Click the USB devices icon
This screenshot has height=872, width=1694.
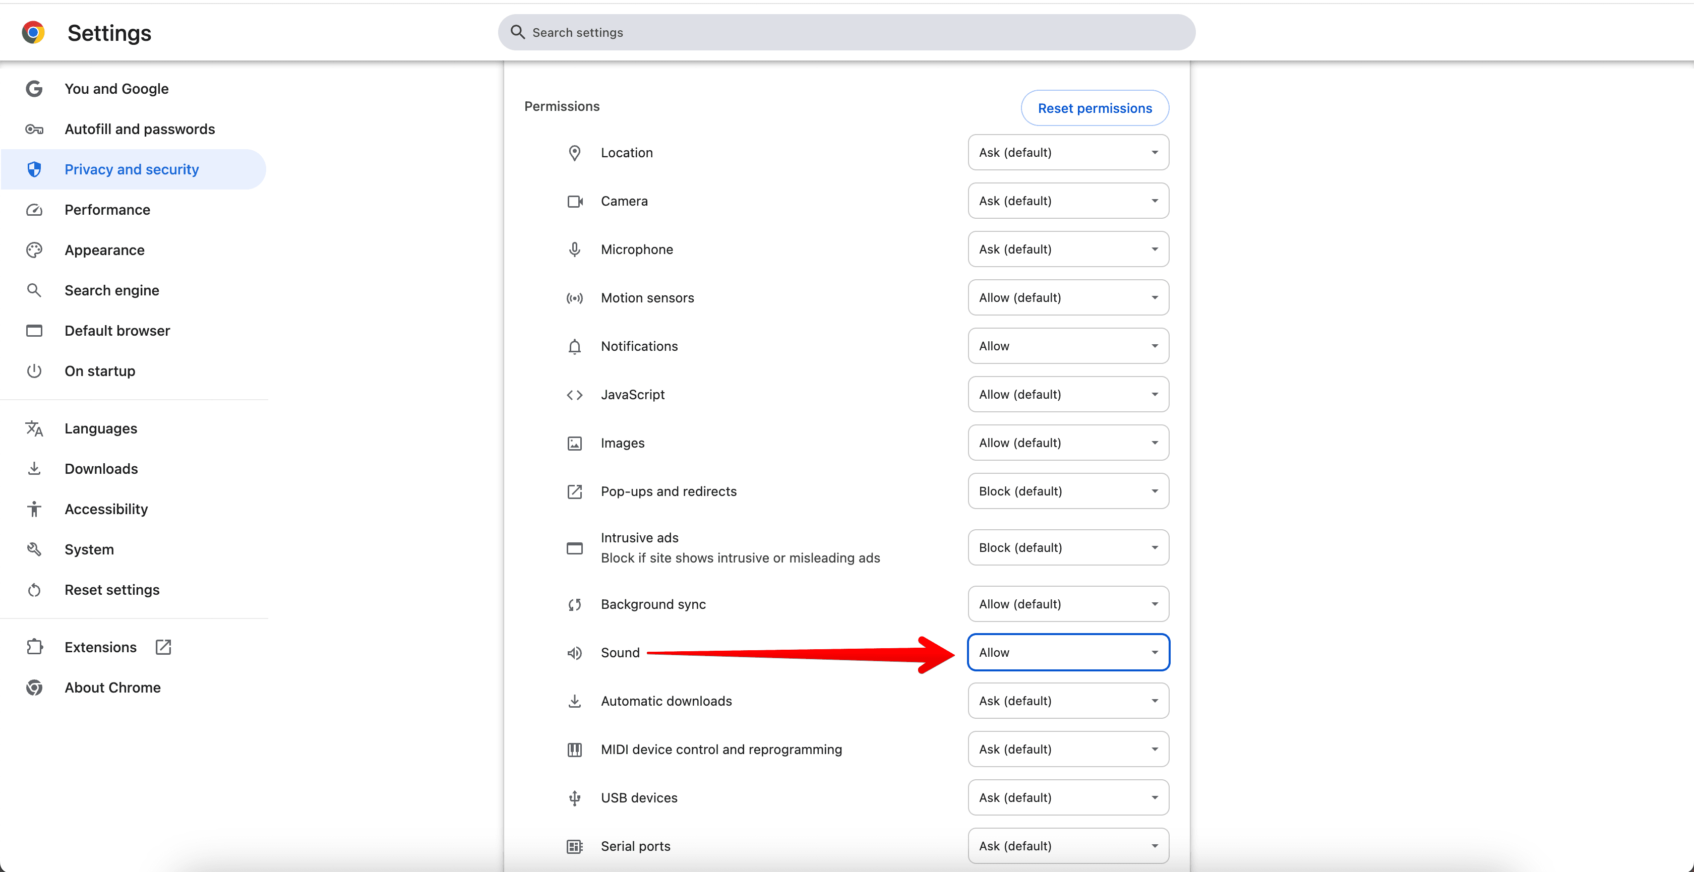coord(575,798)
